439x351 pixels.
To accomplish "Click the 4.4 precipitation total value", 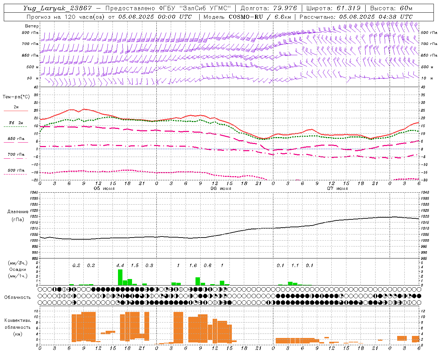I will (120, 265).
